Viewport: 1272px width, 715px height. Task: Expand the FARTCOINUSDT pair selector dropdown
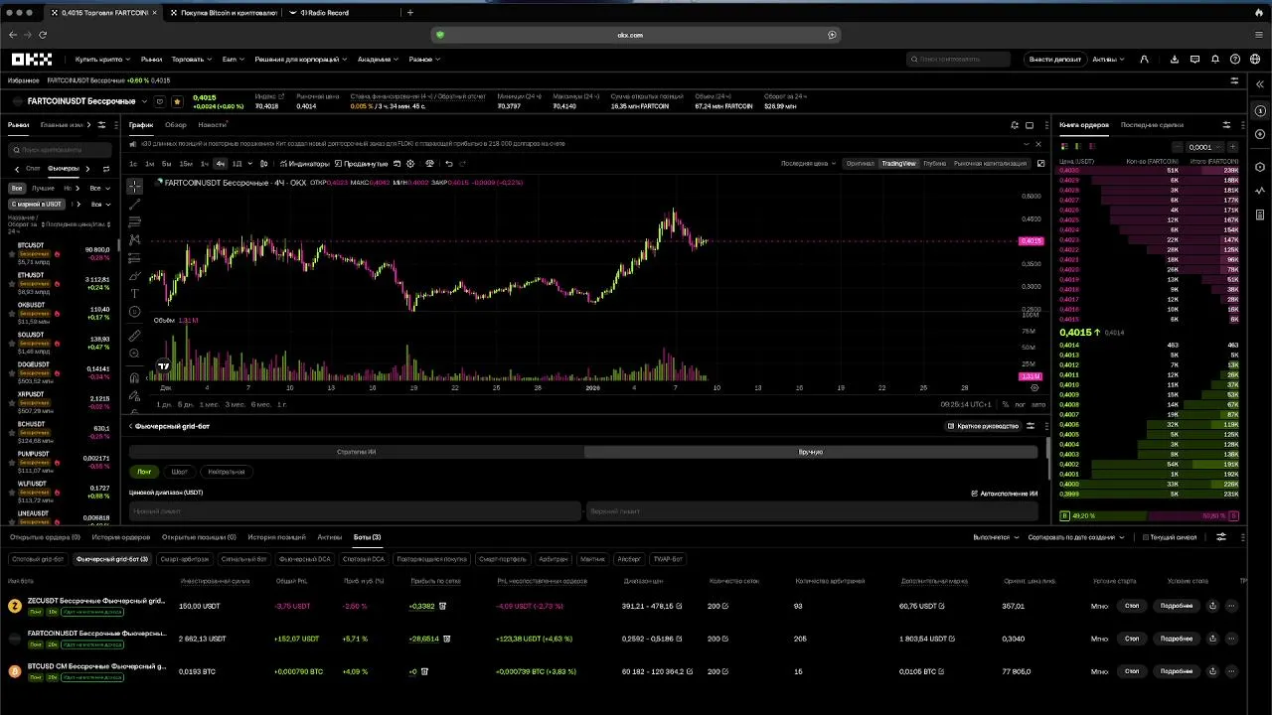pyautogui.click(x=145, y=101)
